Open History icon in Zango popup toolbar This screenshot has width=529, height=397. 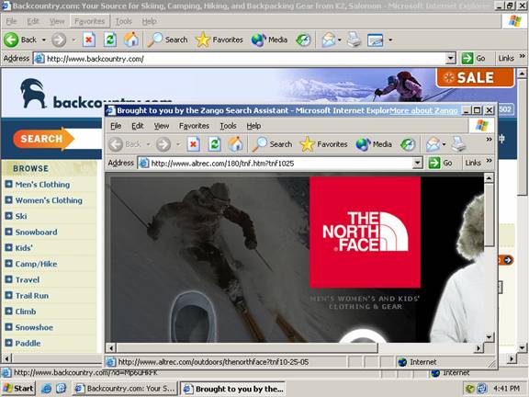(408, 144)
